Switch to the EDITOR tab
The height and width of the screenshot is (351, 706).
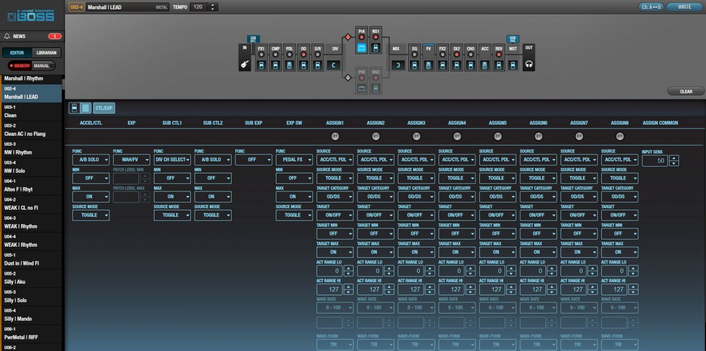[x=17, y=53]
